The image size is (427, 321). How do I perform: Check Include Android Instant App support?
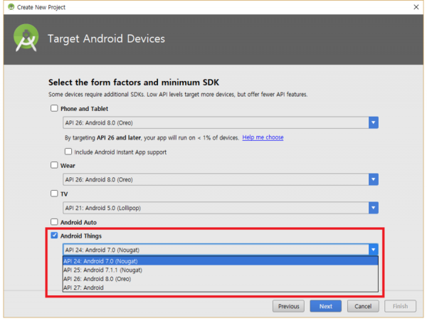tap(68, 152)
